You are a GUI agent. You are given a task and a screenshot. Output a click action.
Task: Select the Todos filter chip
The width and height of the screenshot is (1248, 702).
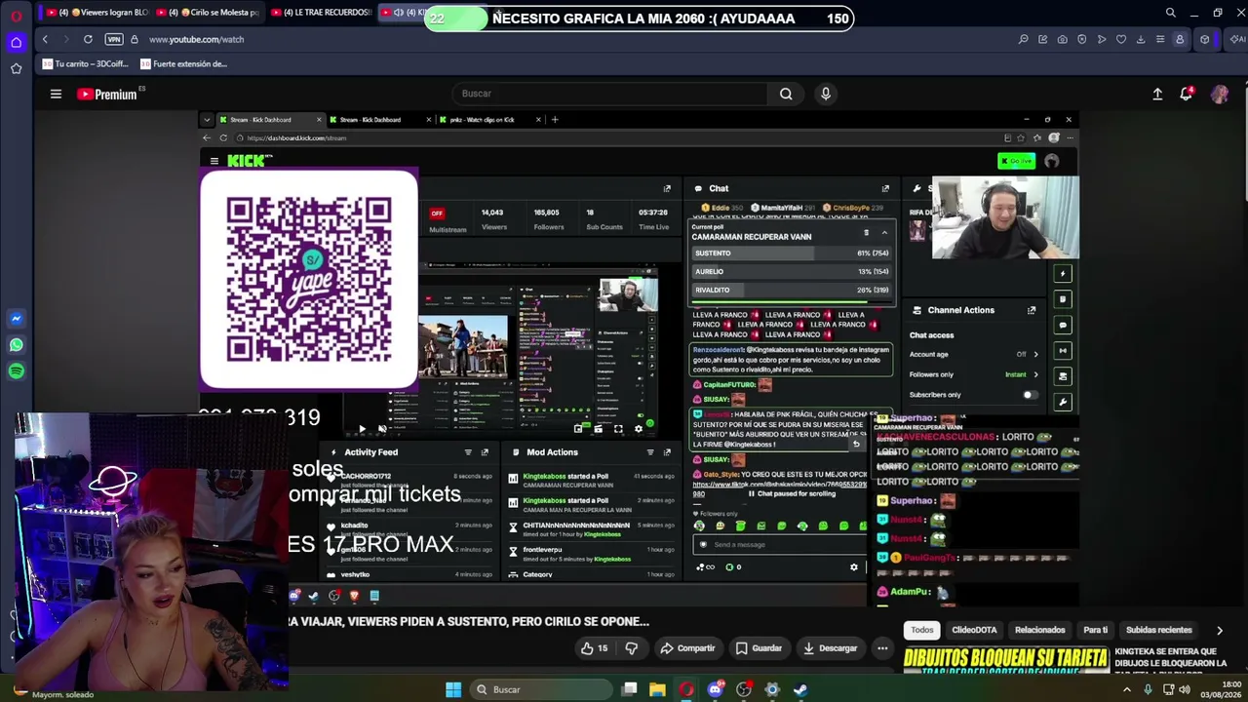pos(922,630)
